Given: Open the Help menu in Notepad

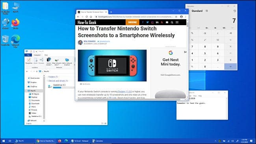Looking at the screenshot, I should click(x=200, y=96).
